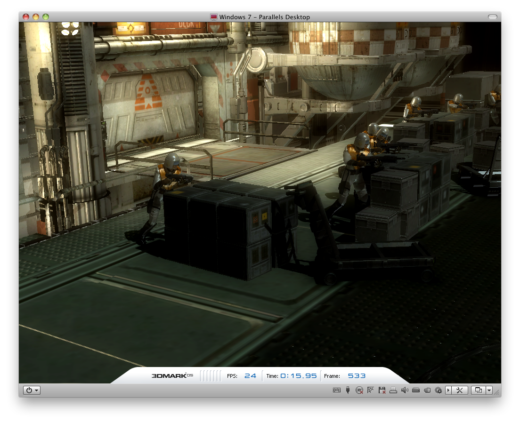Click the toolbar toggle pill button in title bar
This screenshot has height=423, width=520.
pos(493,17)
